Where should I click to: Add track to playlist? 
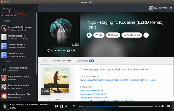pyautogui.click(x=132, y=35)
